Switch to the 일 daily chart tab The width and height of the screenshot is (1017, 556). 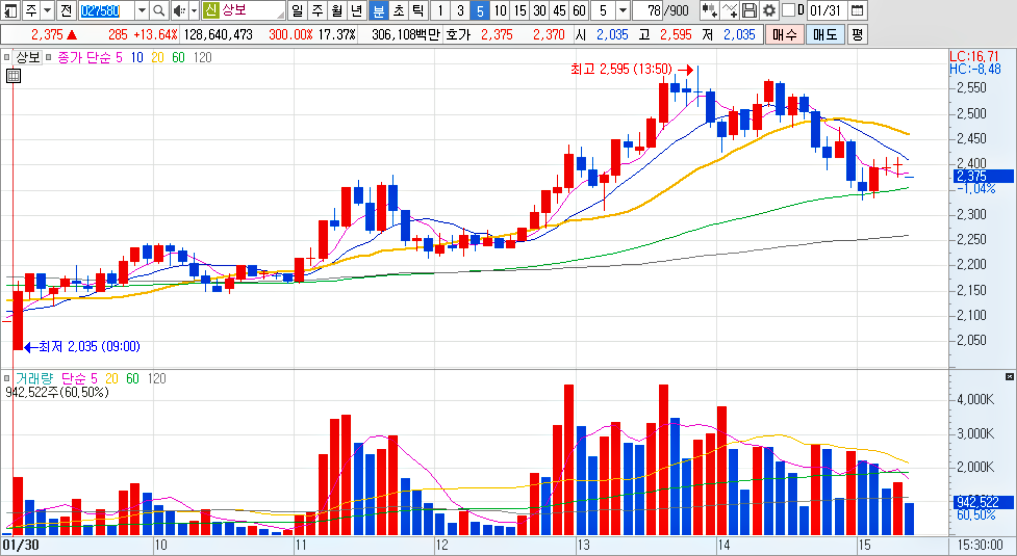pyautogui.click(x=297, y=10)
